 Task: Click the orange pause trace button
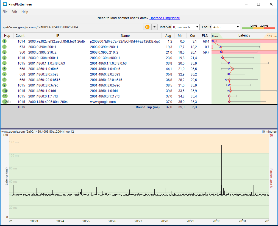tap(147, 27)
